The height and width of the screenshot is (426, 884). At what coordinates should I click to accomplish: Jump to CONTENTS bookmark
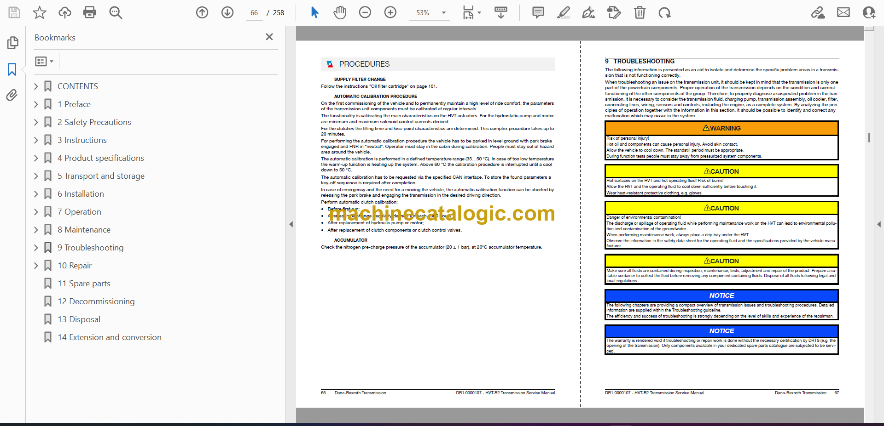(x=77, y=86)
